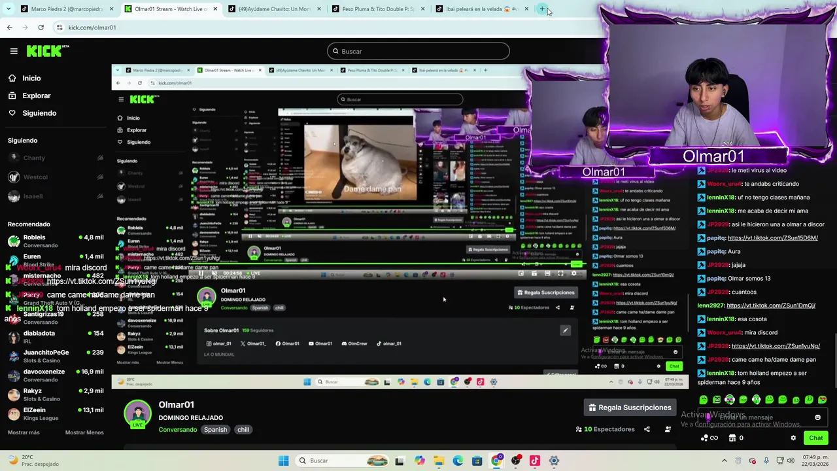
Task: Open Copilot from taskbar
Action: [x=419, y=461]
